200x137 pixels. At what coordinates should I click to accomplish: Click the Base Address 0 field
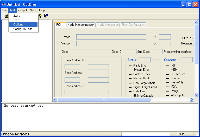[x=103, y=61]
